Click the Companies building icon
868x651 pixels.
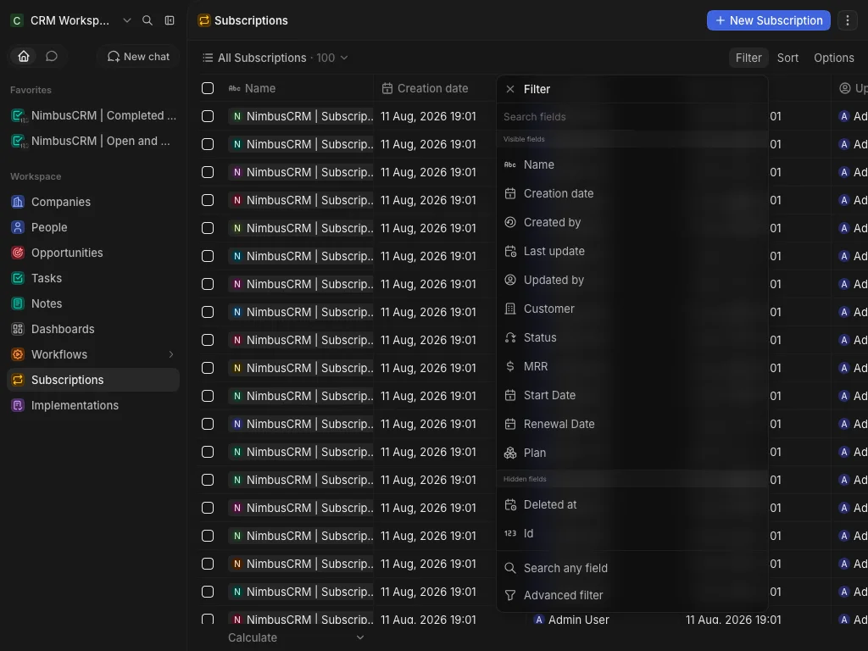[x=18, y=202]
